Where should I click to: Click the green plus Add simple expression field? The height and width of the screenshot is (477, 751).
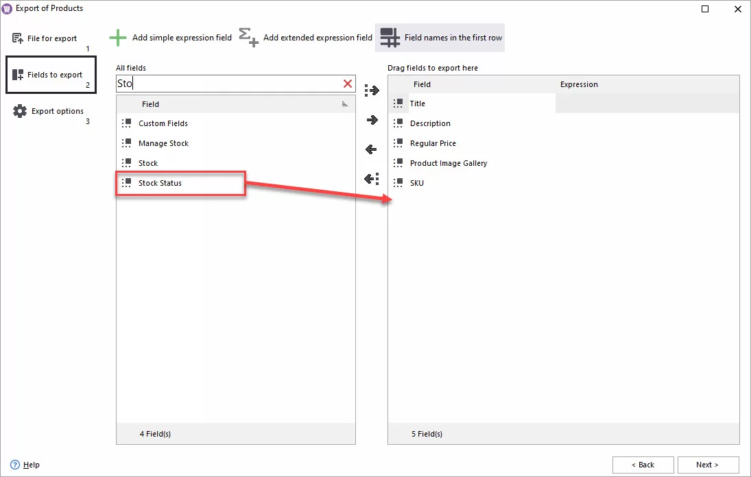[119, 38]
